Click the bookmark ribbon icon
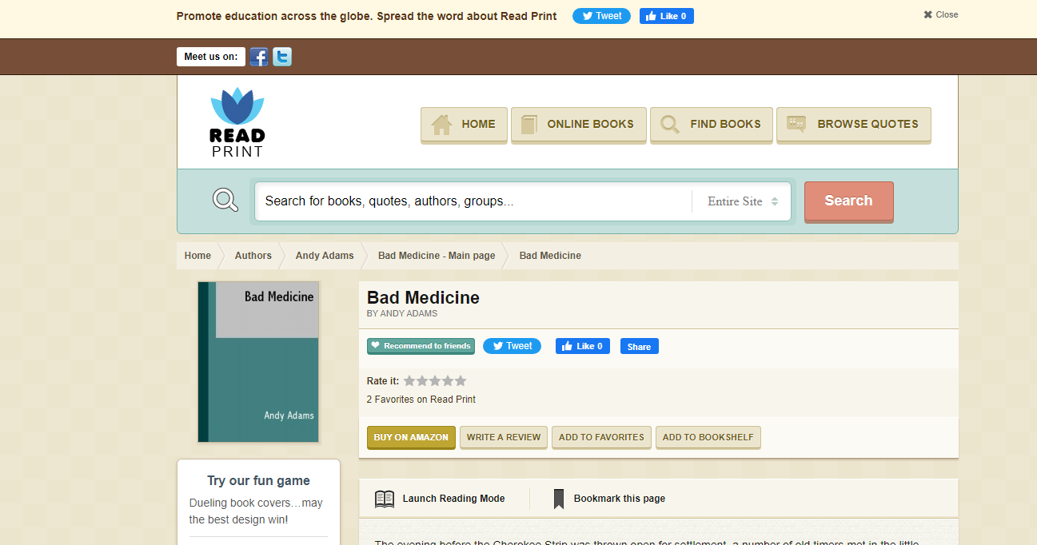This screenshot has height=545, width=1037. [x=559, y=499]
